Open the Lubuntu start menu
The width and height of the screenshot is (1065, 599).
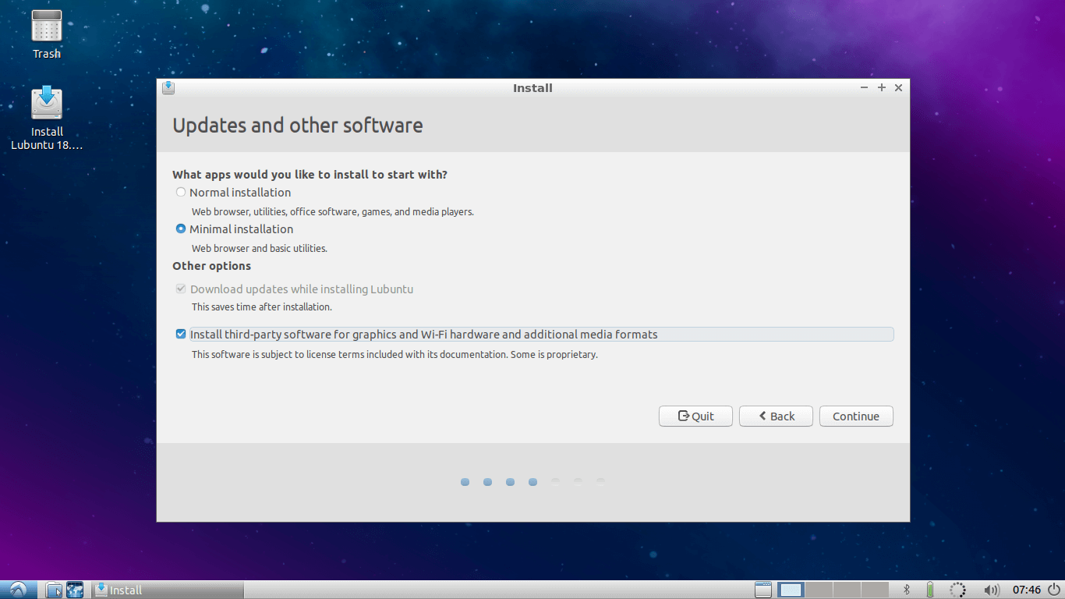19,590
